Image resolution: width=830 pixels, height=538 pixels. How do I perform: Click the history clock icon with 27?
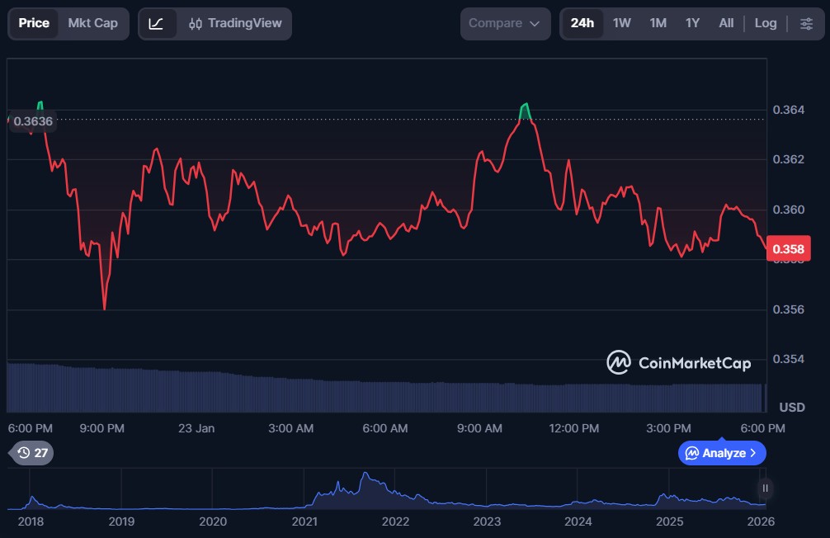31,453
